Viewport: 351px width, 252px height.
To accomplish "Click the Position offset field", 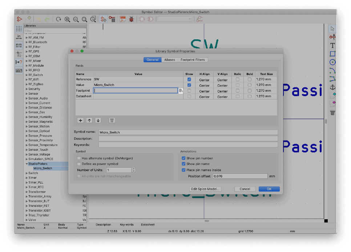I will click(240, 176).
